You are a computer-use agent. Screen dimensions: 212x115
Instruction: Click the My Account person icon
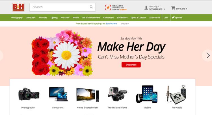[x=146, y=8]
